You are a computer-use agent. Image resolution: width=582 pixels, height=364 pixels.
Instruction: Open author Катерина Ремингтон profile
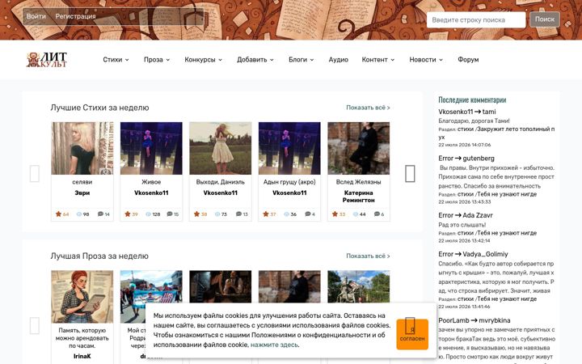tap(358, 196)
